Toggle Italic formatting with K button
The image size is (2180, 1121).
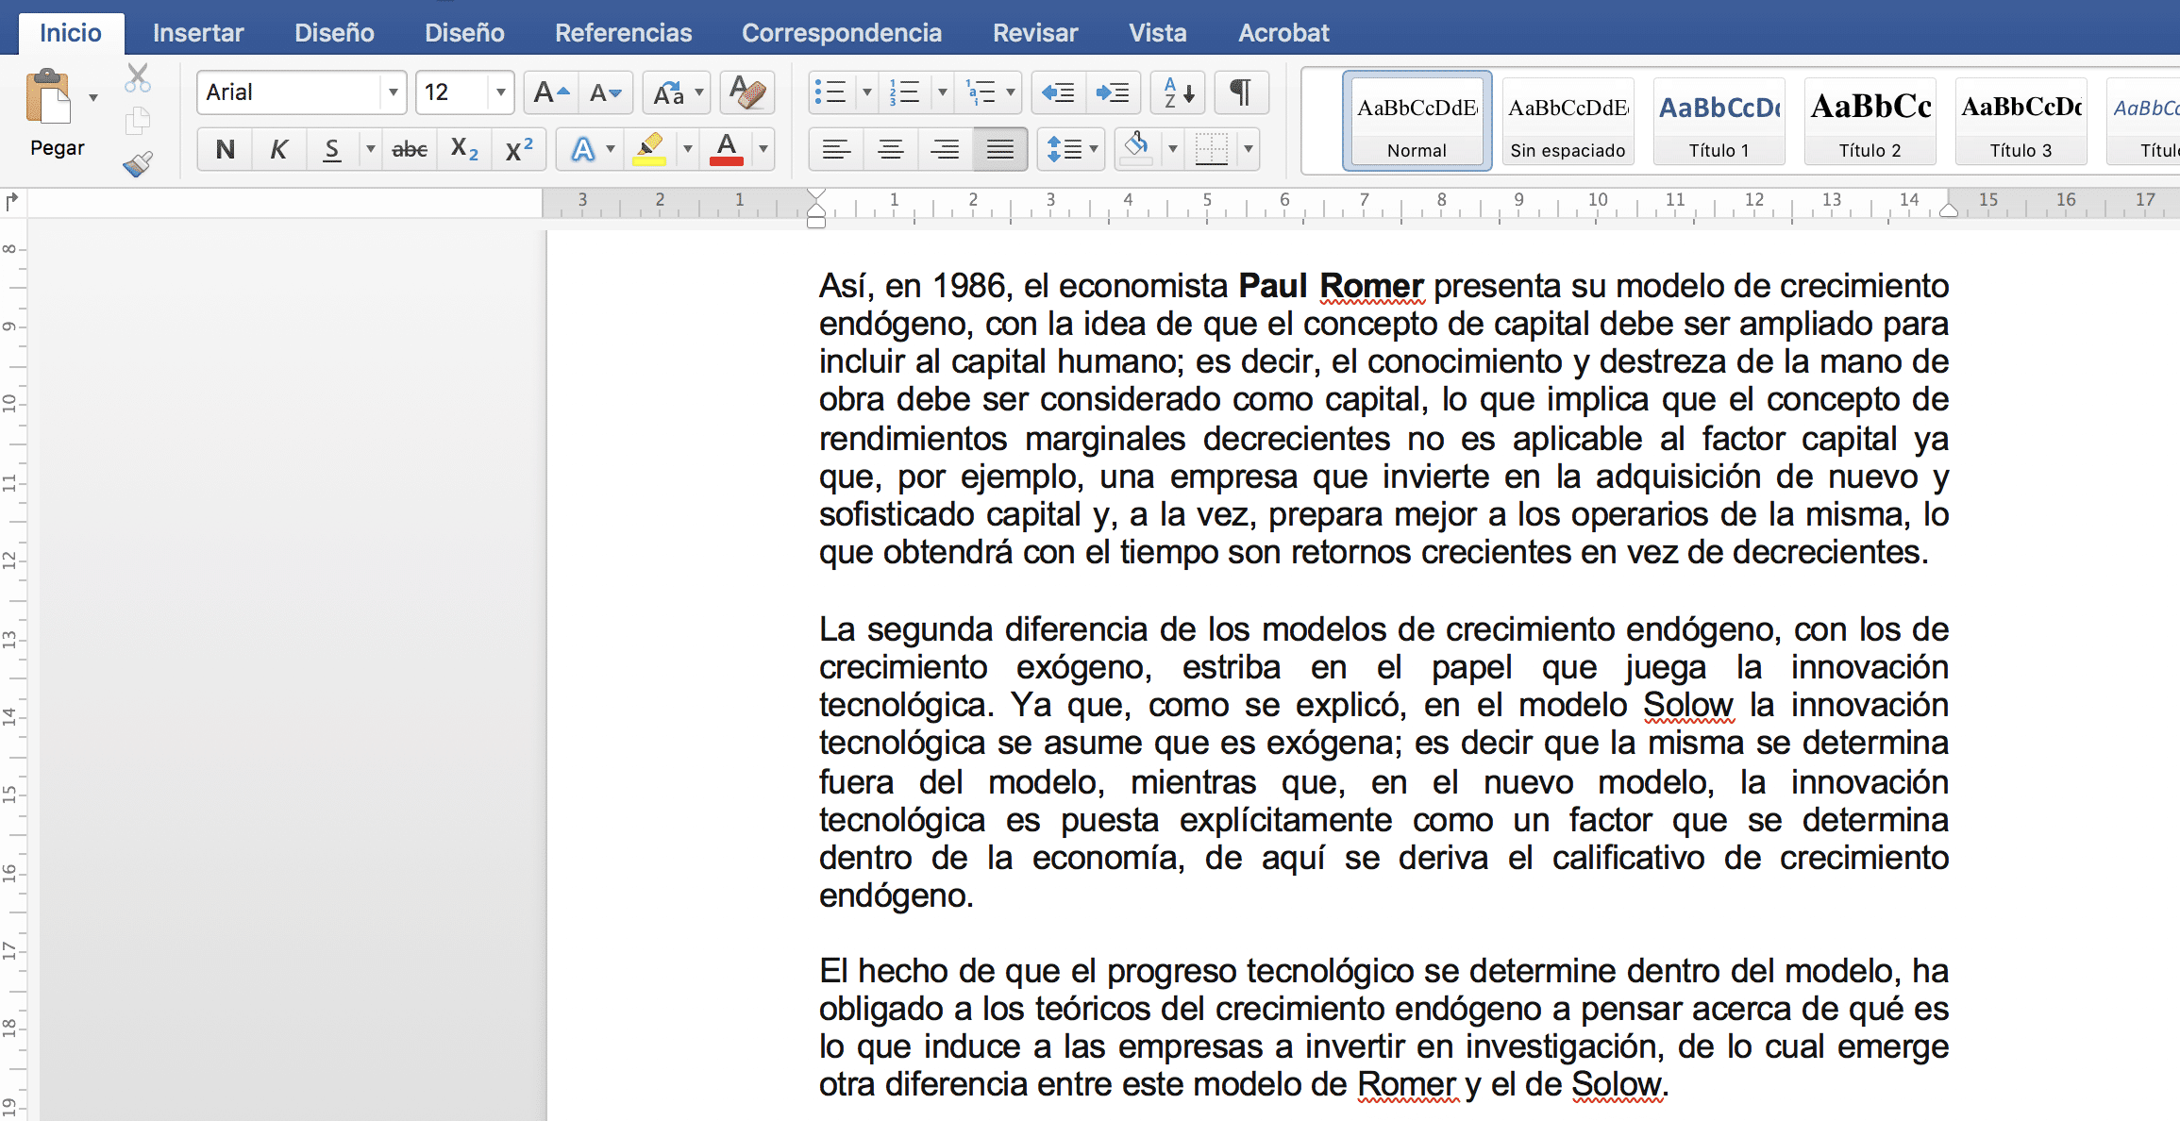click(x=278, y=149)
